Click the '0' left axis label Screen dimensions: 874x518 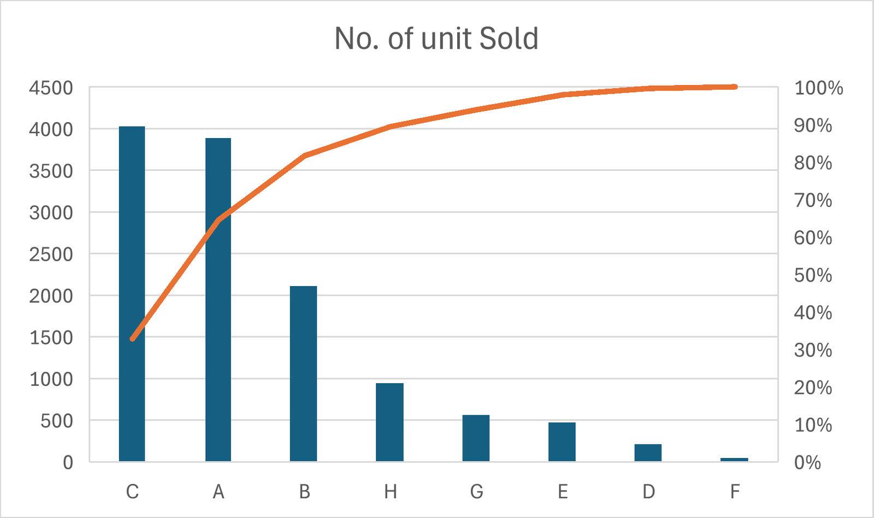click(x=68, y=462)
